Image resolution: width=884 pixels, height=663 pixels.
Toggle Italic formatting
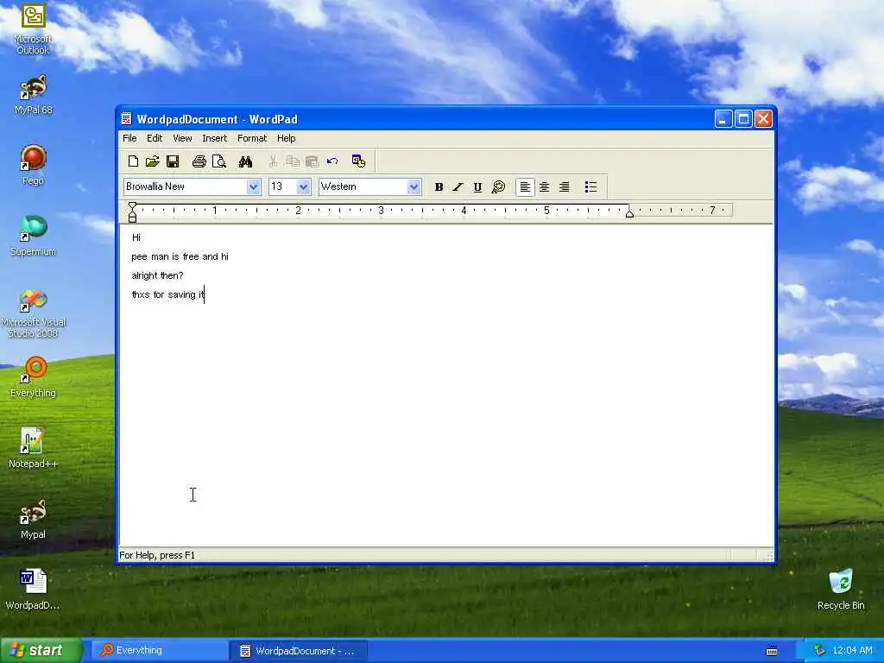click(x=458, y=187)
